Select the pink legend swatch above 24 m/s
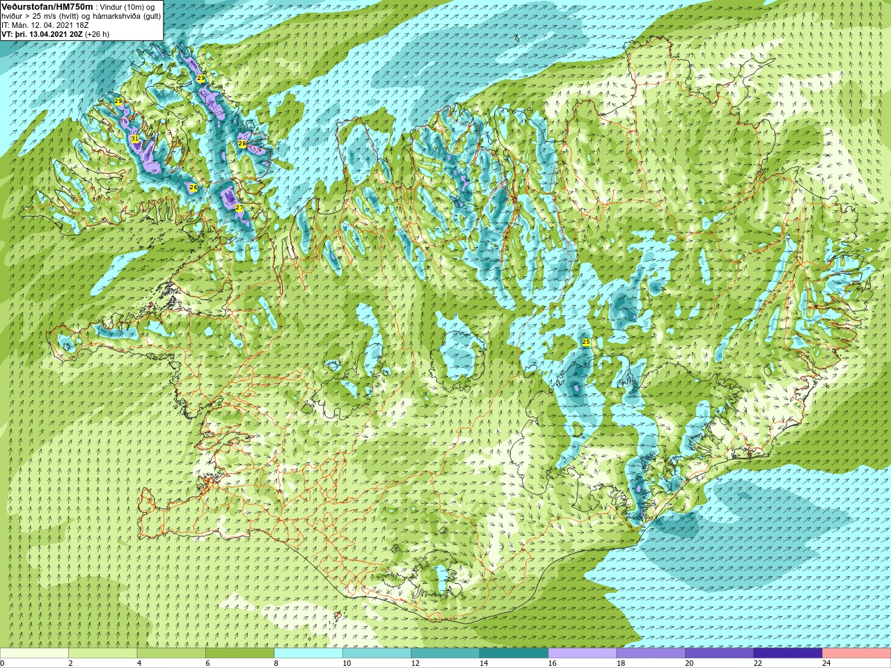891x668 pixels. pyautogui.click(x=856, y=653)
